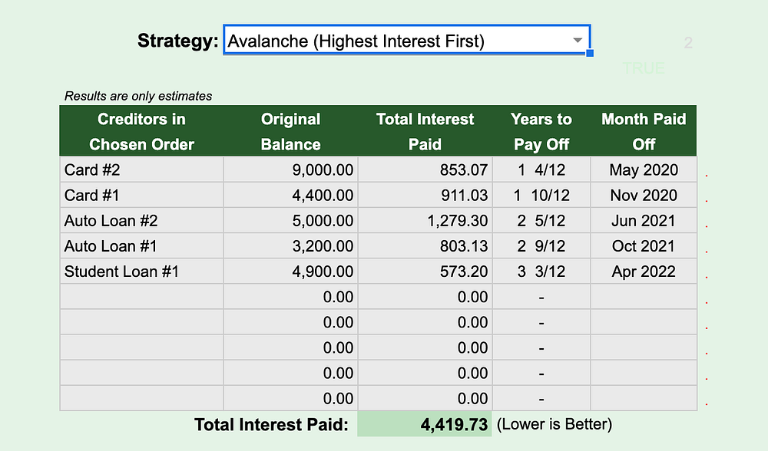Select the Apr 2022 paid off cell
Viewport: 768px width, 451px height.
[644, 272]
